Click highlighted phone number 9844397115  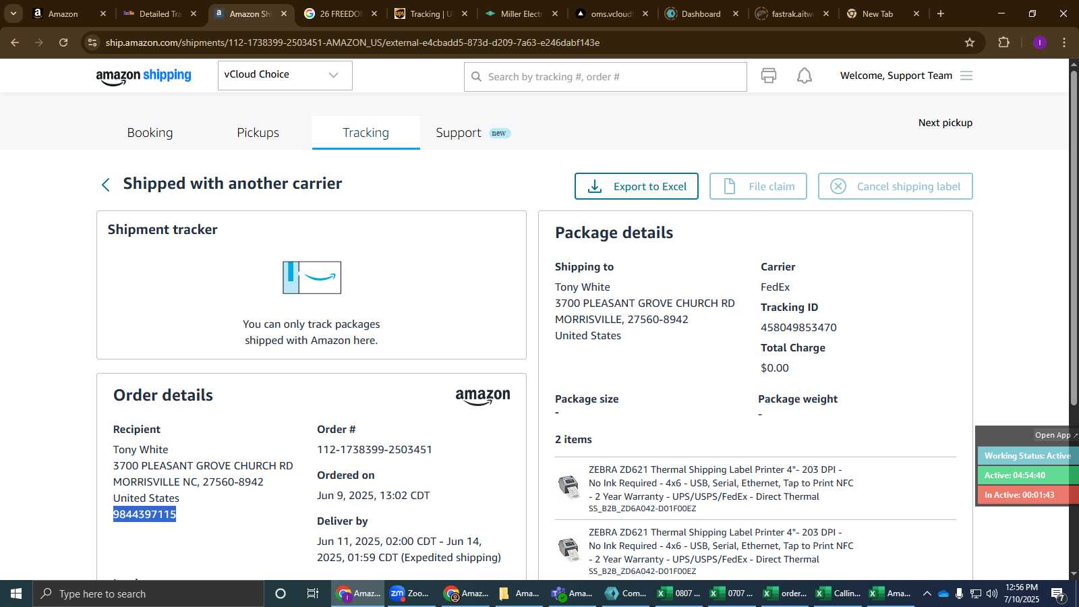(144, 515)
